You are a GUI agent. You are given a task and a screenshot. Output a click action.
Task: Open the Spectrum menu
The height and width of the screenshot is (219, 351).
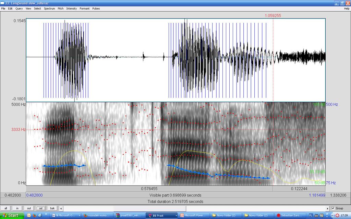tap(49, 9)
